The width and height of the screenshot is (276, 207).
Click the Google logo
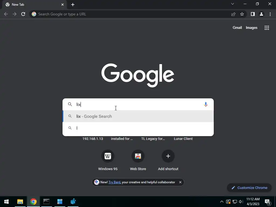[138, 75]
